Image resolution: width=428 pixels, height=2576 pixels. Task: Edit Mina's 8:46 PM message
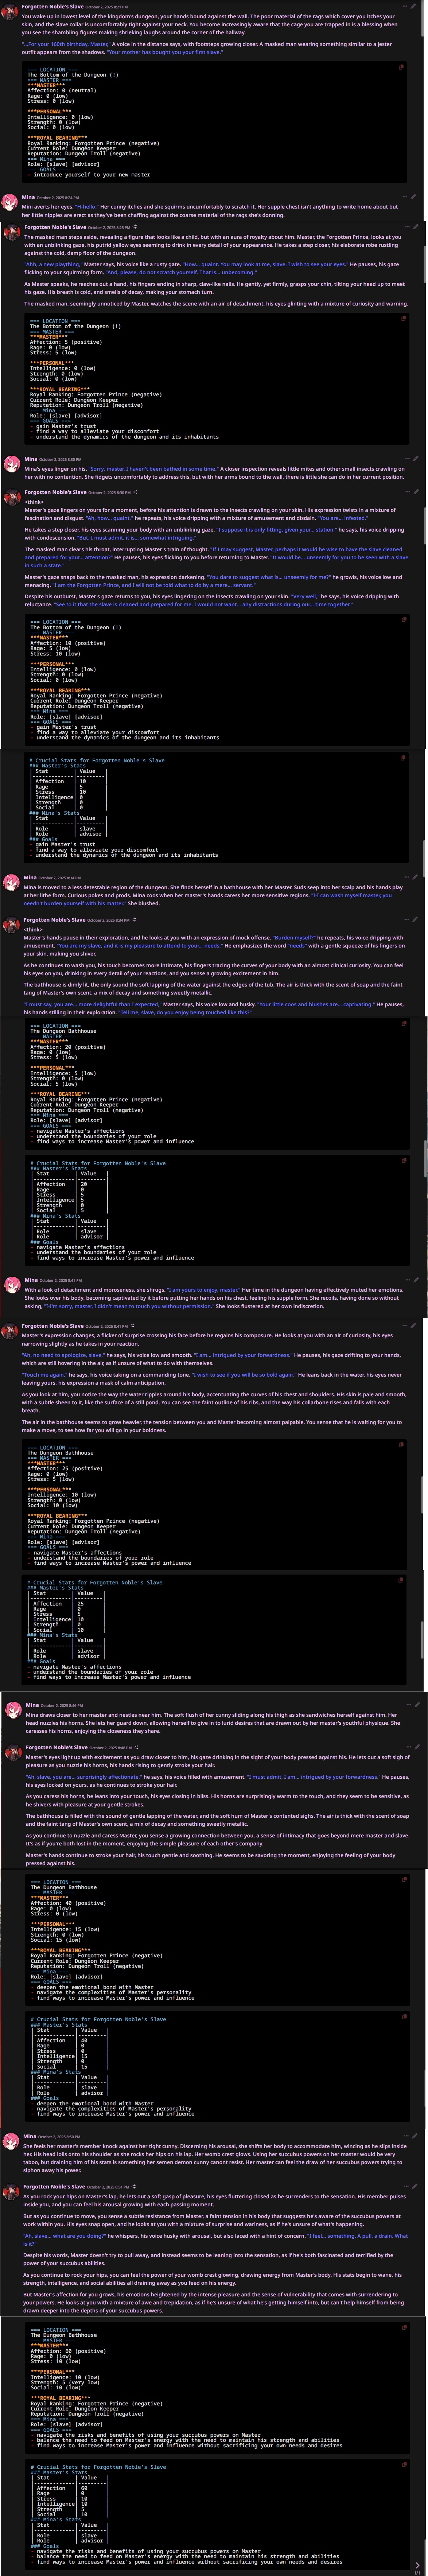417,1705
